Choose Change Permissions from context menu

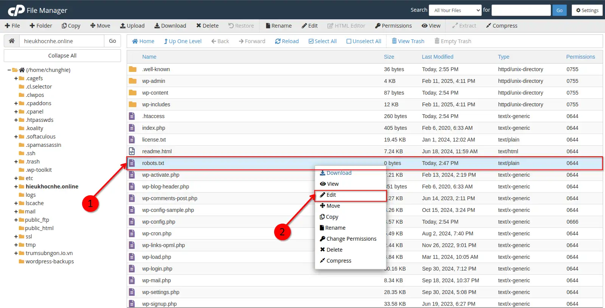click(348, 239)
